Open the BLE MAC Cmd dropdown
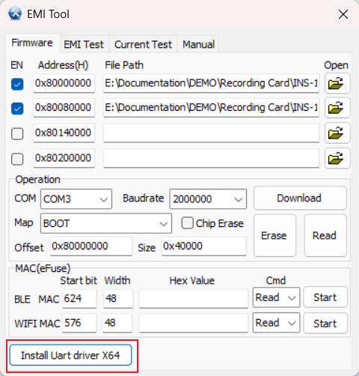The image size is (359, 376). click(276, 297)
